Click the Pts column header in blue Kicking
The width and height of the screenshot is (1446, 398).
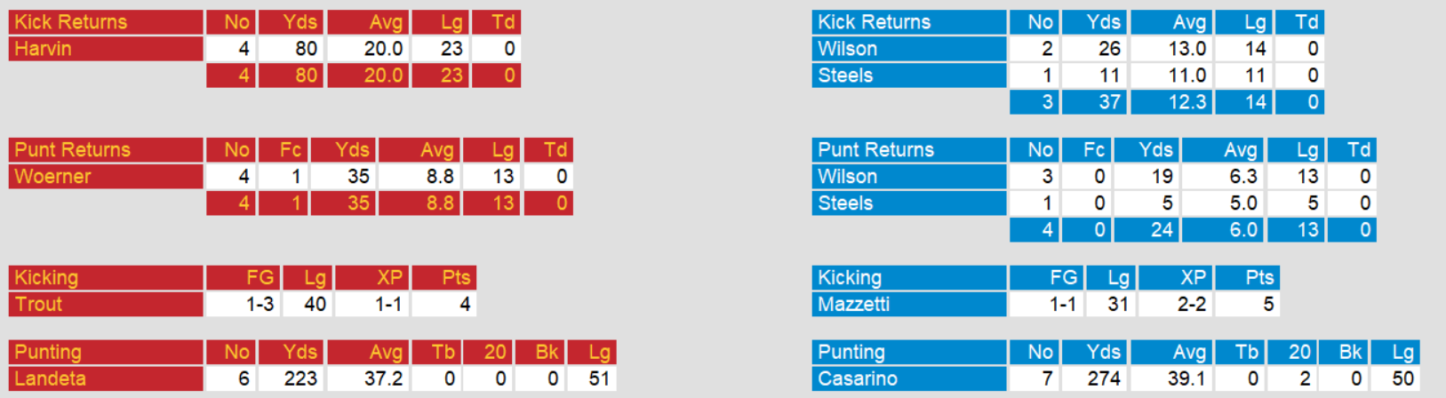[x=1259, y=278]
